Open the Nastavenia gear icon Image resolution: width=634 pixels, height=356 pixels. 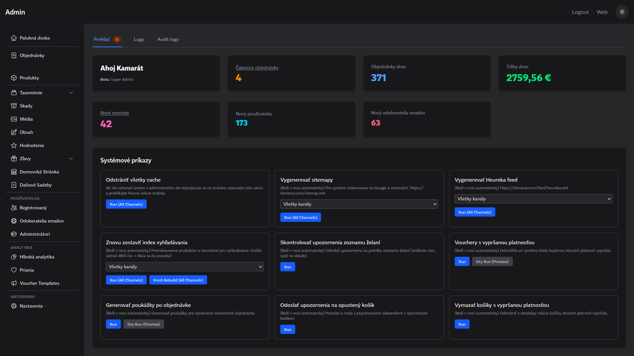14,306
